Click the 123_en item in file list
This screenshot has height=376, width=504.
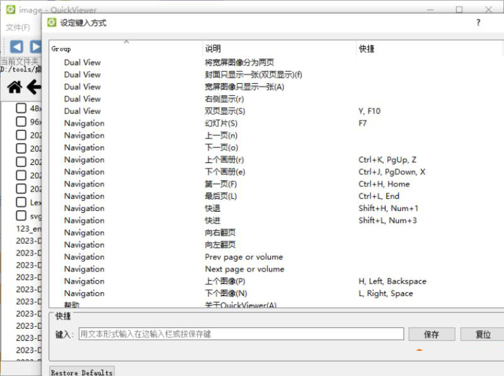point(28,229)
